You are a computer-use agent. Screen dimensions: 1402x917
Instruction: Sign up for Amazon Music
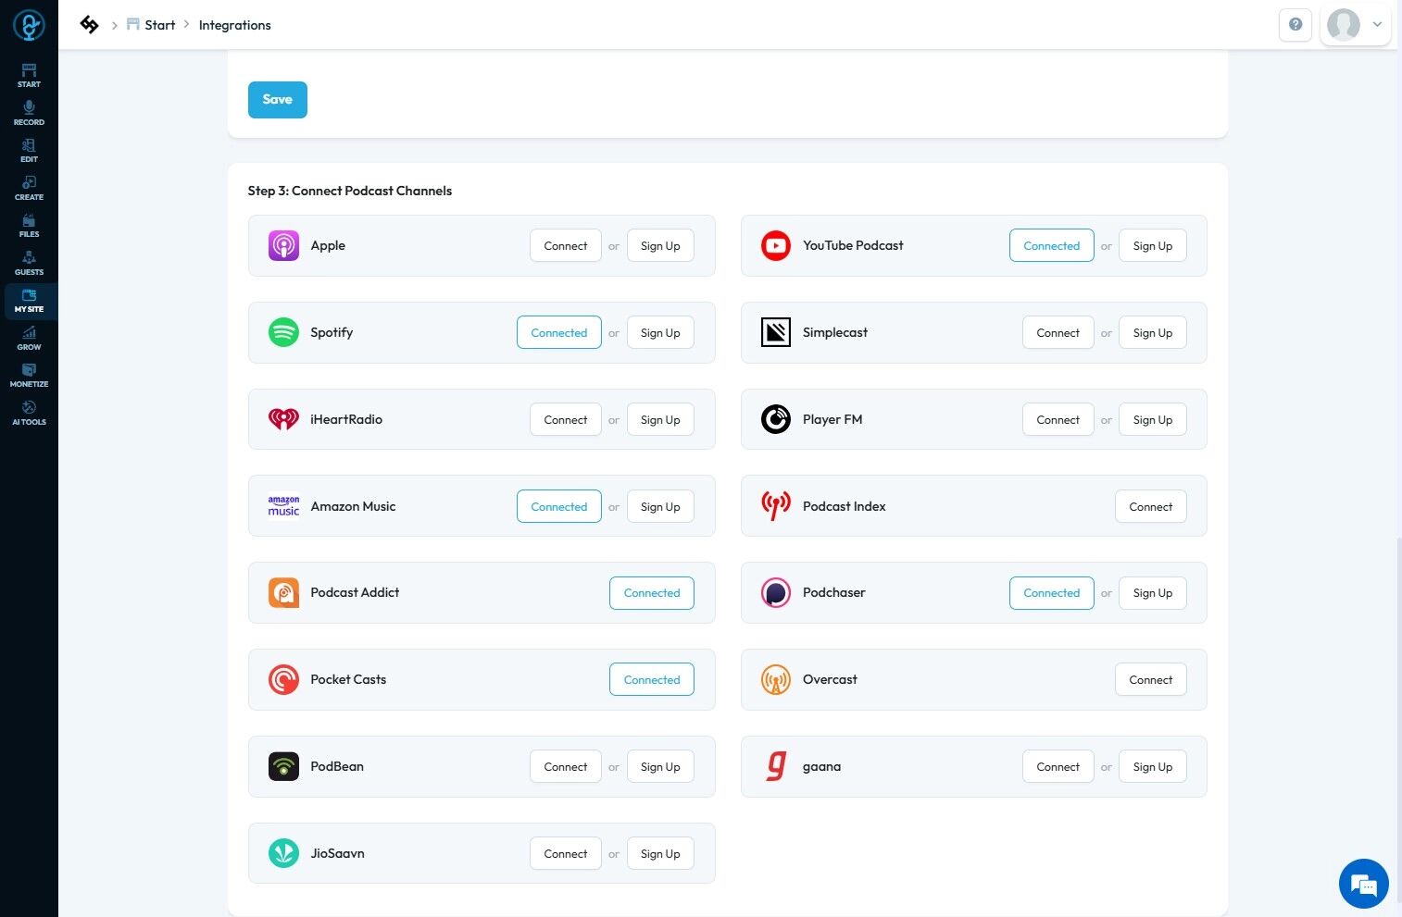pyautogui.click(x=660, y=506)
